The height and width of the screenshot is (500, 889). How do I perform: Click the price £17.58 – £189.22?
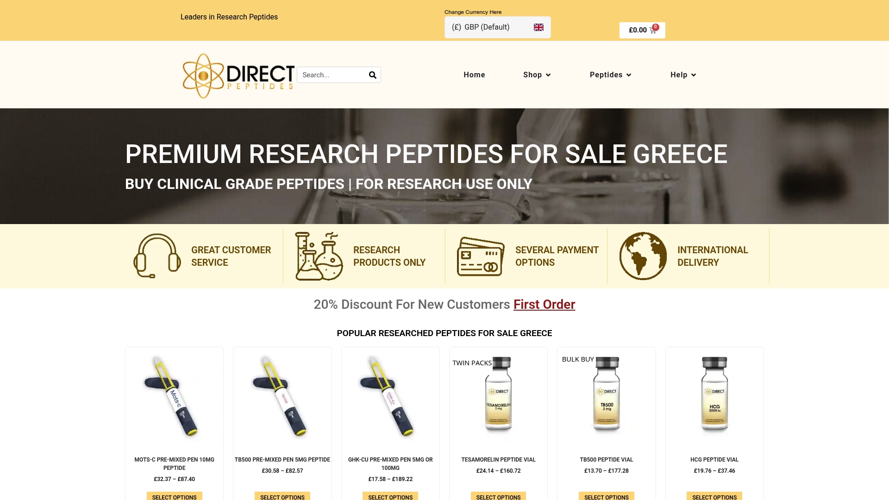(390, 479)
